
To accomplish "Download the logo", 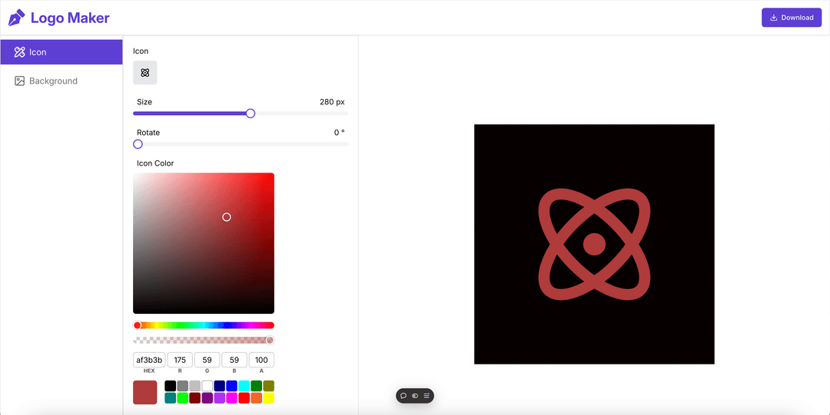I will pyautogui.click(x=792, y=18).
